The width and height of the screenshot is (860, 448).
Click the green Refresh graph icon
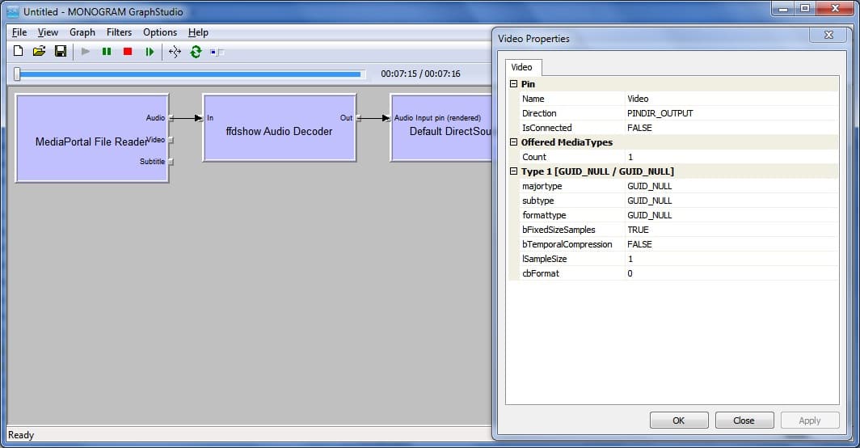pyautogui.click(x=196, y=52)
